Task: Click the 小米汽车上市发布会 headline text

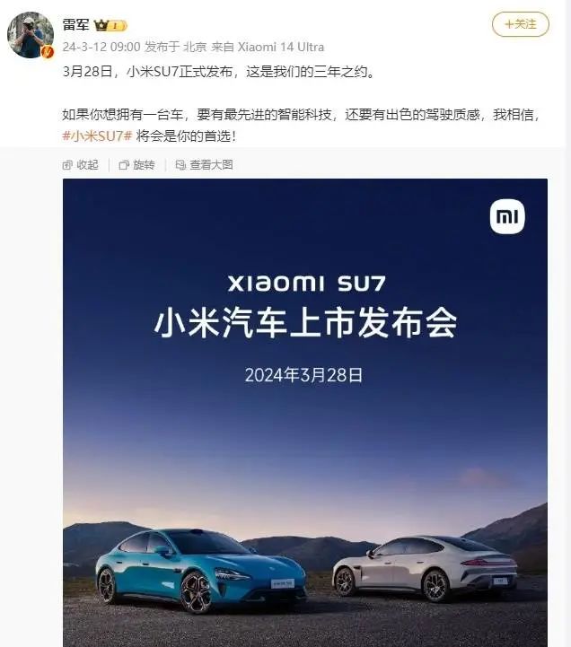Action: pos(305,323)
